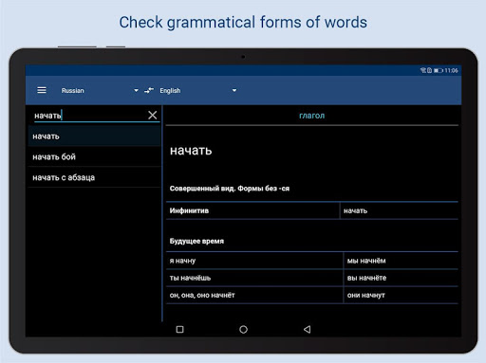486x363 pixels.
Task: Swap source and target languages
Action: point(149,90)
